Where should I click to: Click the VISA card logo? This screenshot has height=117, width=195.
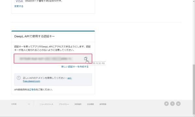[x=19, y=1]
